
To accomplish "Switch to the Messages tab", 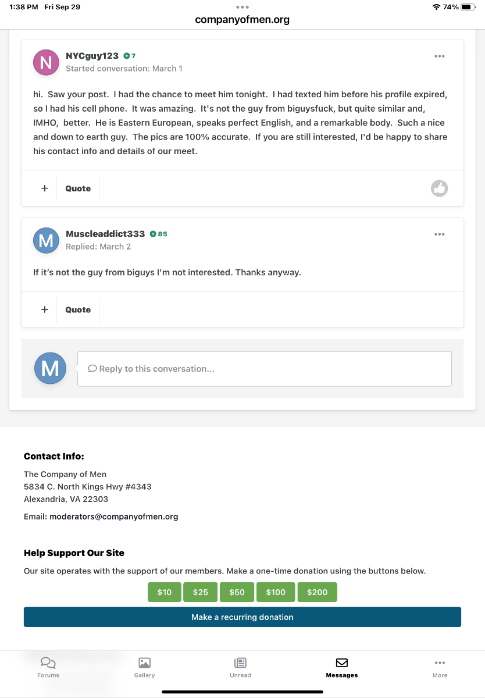I will coord(342,668).
